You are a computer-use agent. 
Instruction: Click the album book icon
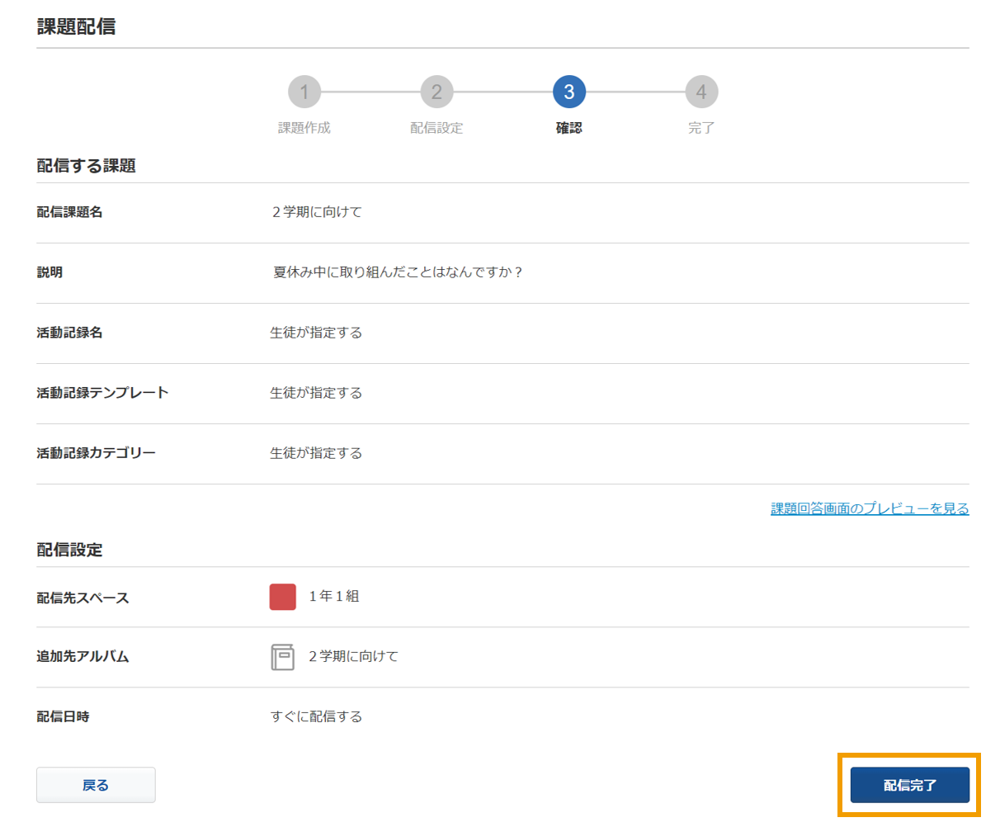282,657
